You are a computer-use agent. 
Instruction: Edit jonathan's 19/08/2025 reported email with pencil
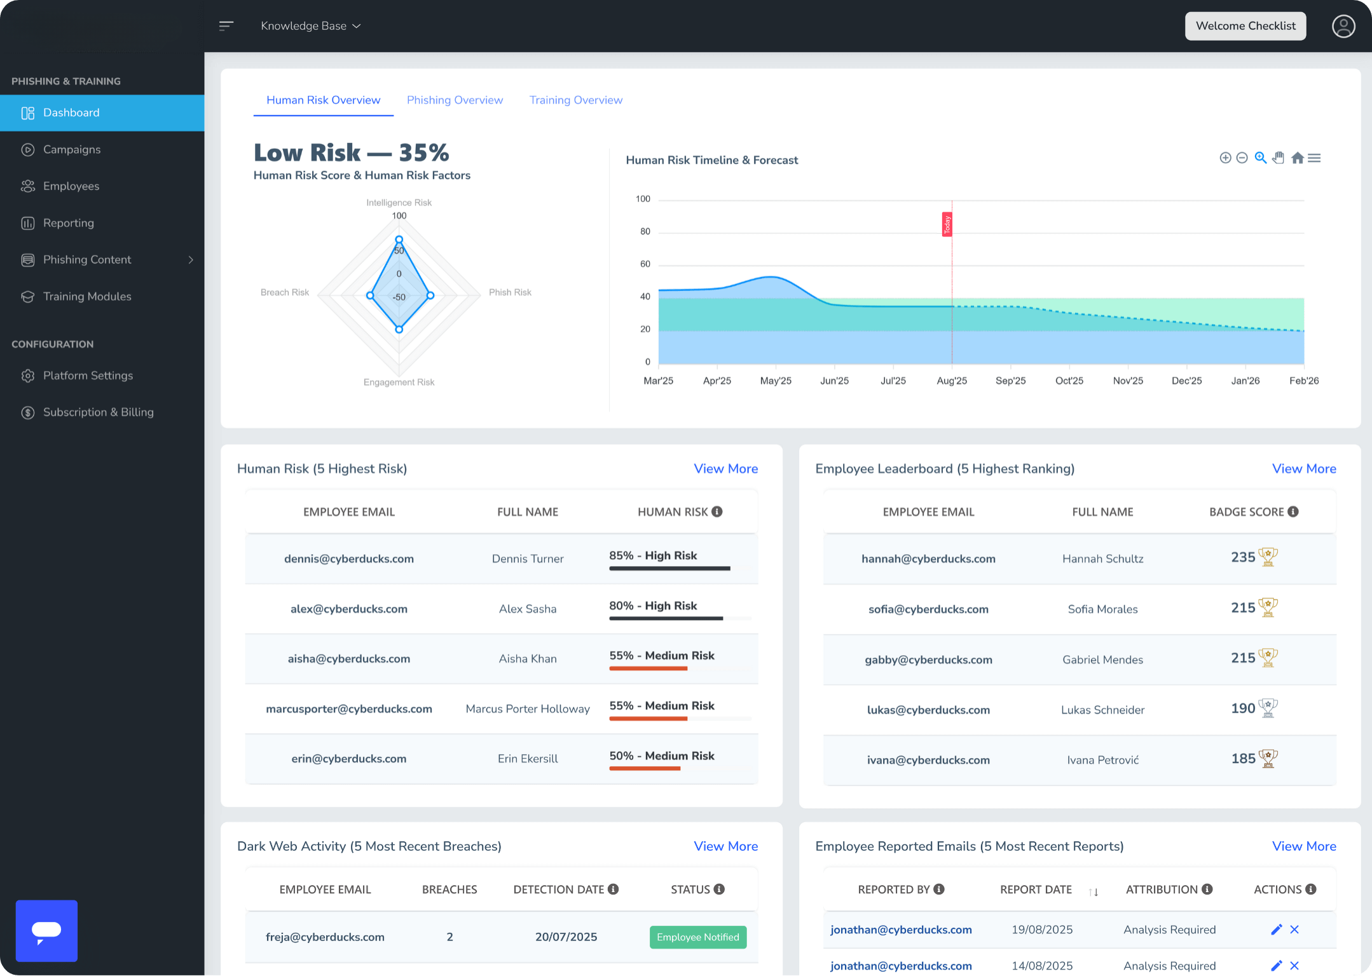[x=1276, y=930]
